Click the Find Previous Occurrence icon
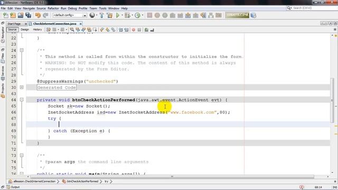 78,30
